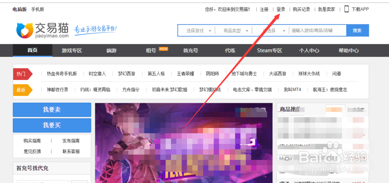Open 联系客服 link
This screenshot has width=389, height=183.
71,152
